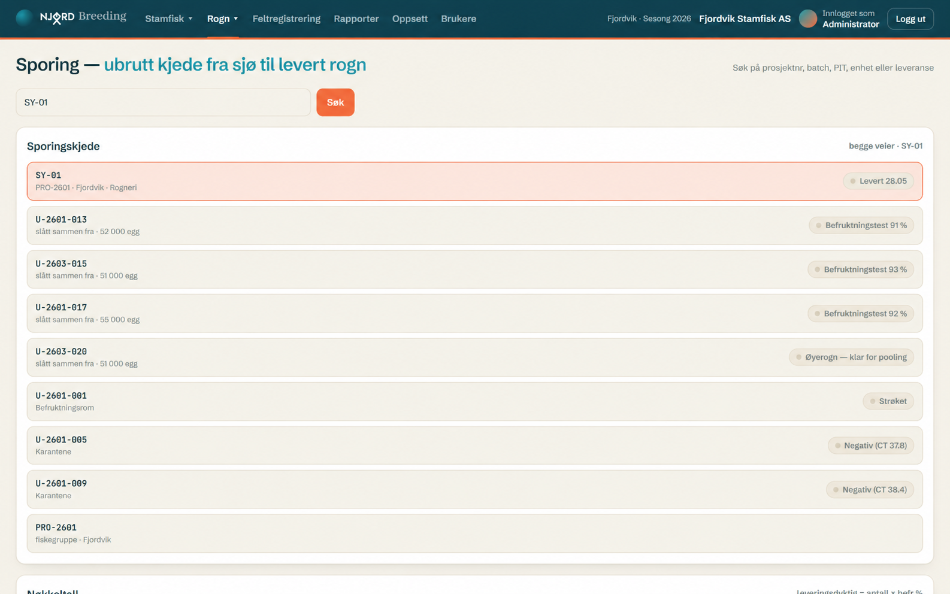Click the Strøket status badge
Screen dimensions: 950x594
pos(888,401)
